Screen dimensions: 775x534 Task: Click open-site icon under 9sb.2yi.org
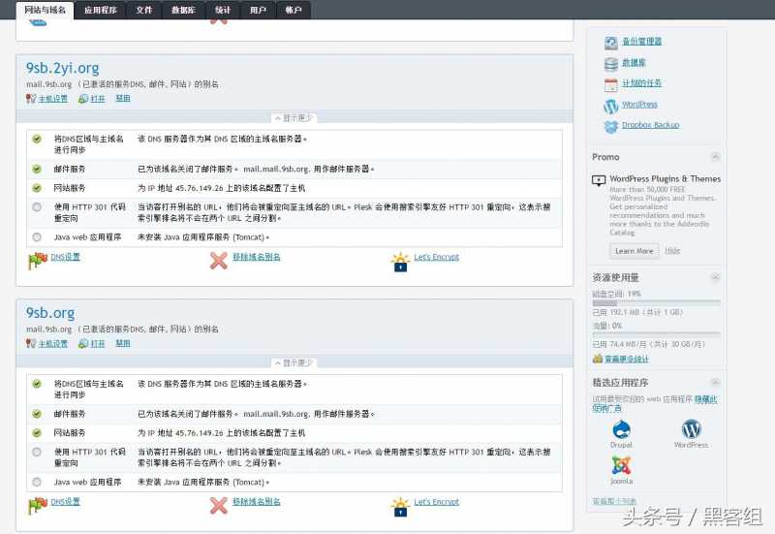point(83,99)
